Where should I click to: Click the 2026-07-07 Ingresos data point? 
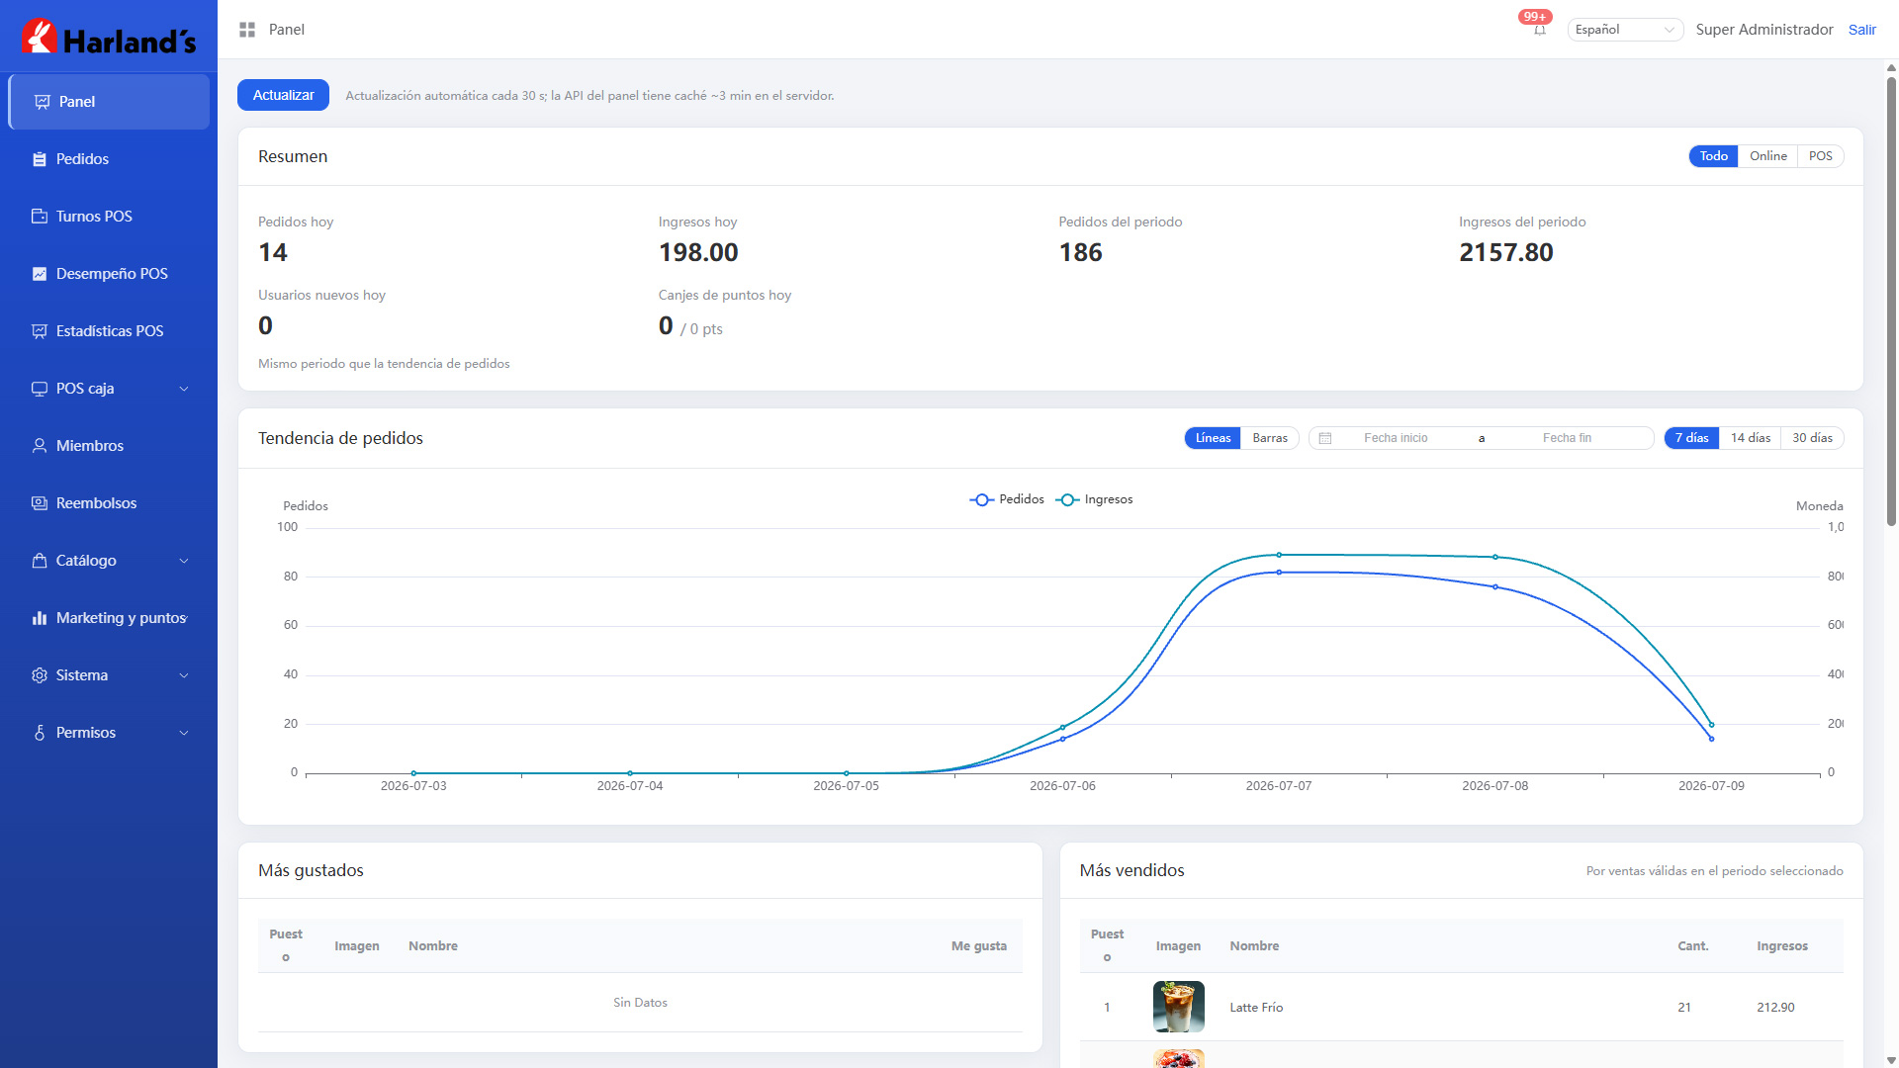pos(1279,555)
